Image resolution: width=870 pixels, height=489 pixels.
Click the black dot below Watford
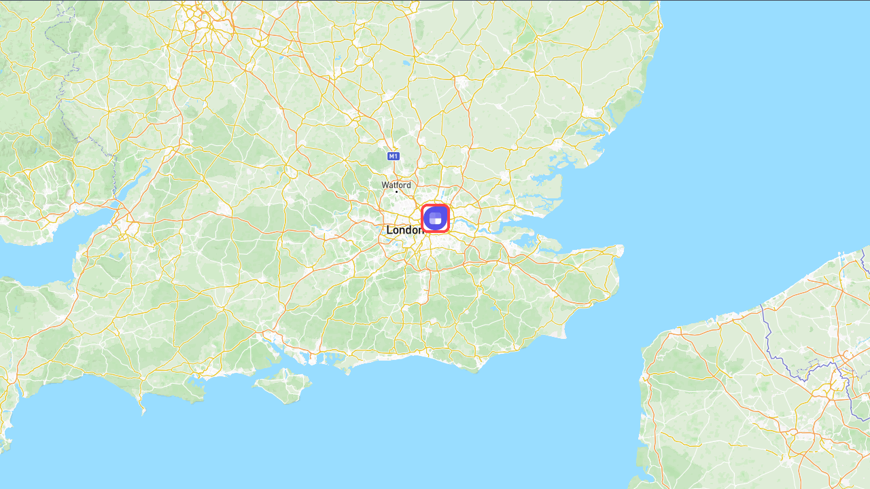(x=396, y=192)
